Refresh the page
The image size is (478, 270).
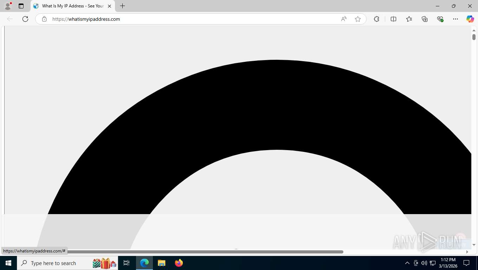point(25,19)
